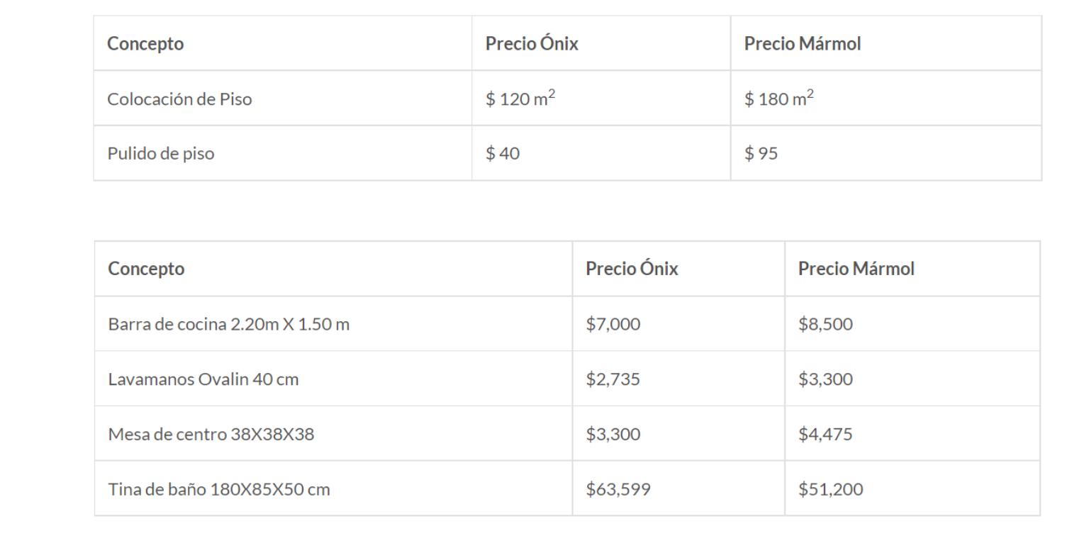Screen dimensions: 1067x541
Task: Click the Pulido de piso cell
Action: click(x=283, y=153)
